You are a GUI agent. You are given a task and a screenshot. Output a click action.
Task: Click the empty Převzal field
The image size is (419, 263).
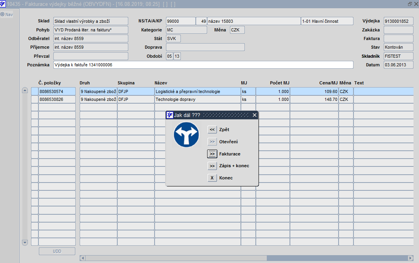91,56
